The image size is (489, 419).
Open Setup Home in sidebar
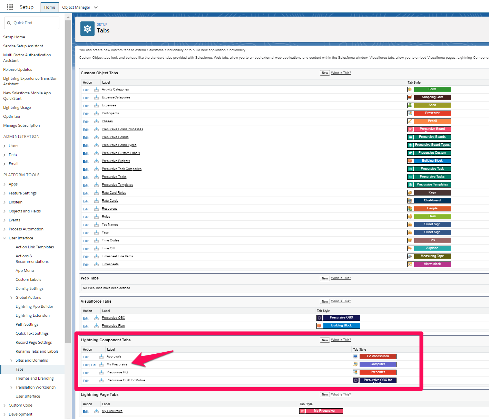tap(14, 37)
